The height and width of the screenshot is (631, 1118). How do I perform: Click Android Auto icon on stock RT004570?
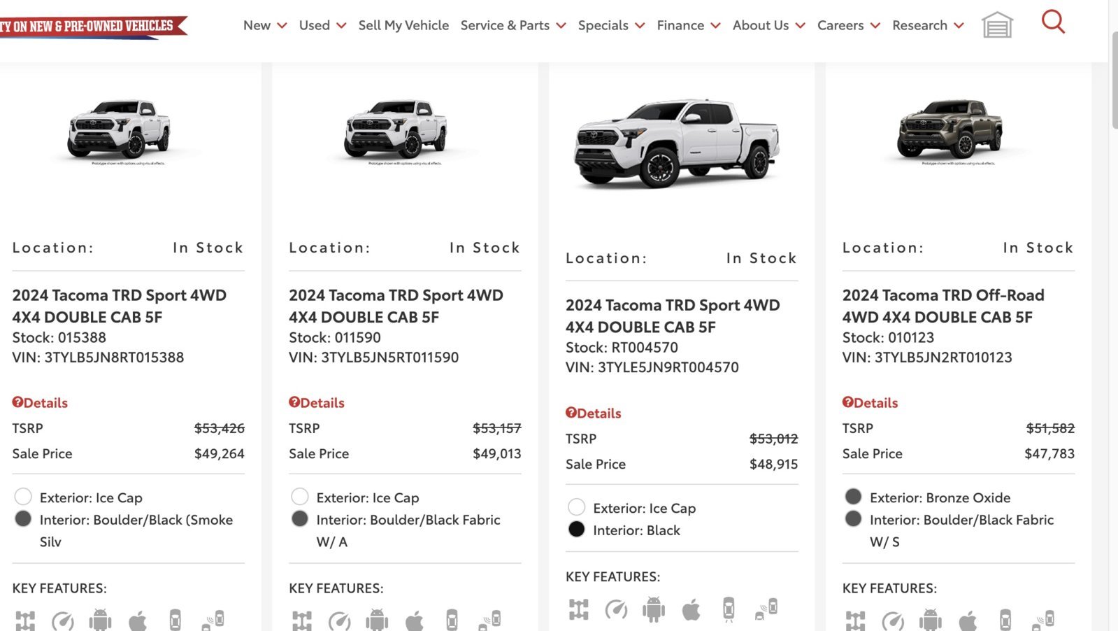(x=653, y=609)
